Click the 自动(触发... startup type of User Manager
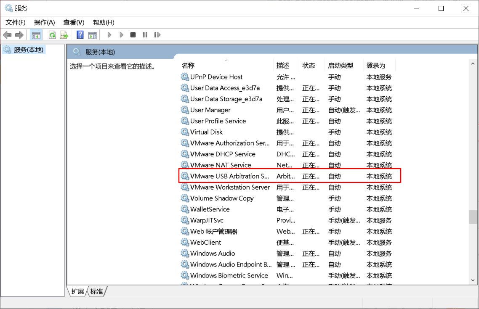The image size is (479, 309). (x=344, y=110)
